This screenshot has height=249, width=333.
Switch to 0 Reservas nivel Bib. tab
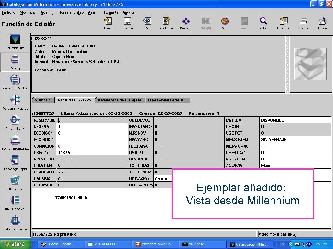(x=167, y=100)
